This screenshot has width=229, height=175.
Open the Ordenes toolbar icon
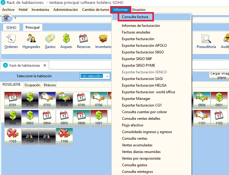pos(11,41)
